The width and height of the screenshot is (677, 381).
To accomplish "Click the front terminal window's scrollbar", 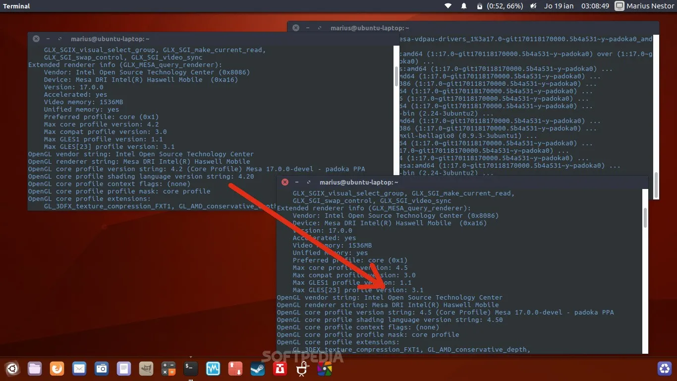I will (645, 217).
